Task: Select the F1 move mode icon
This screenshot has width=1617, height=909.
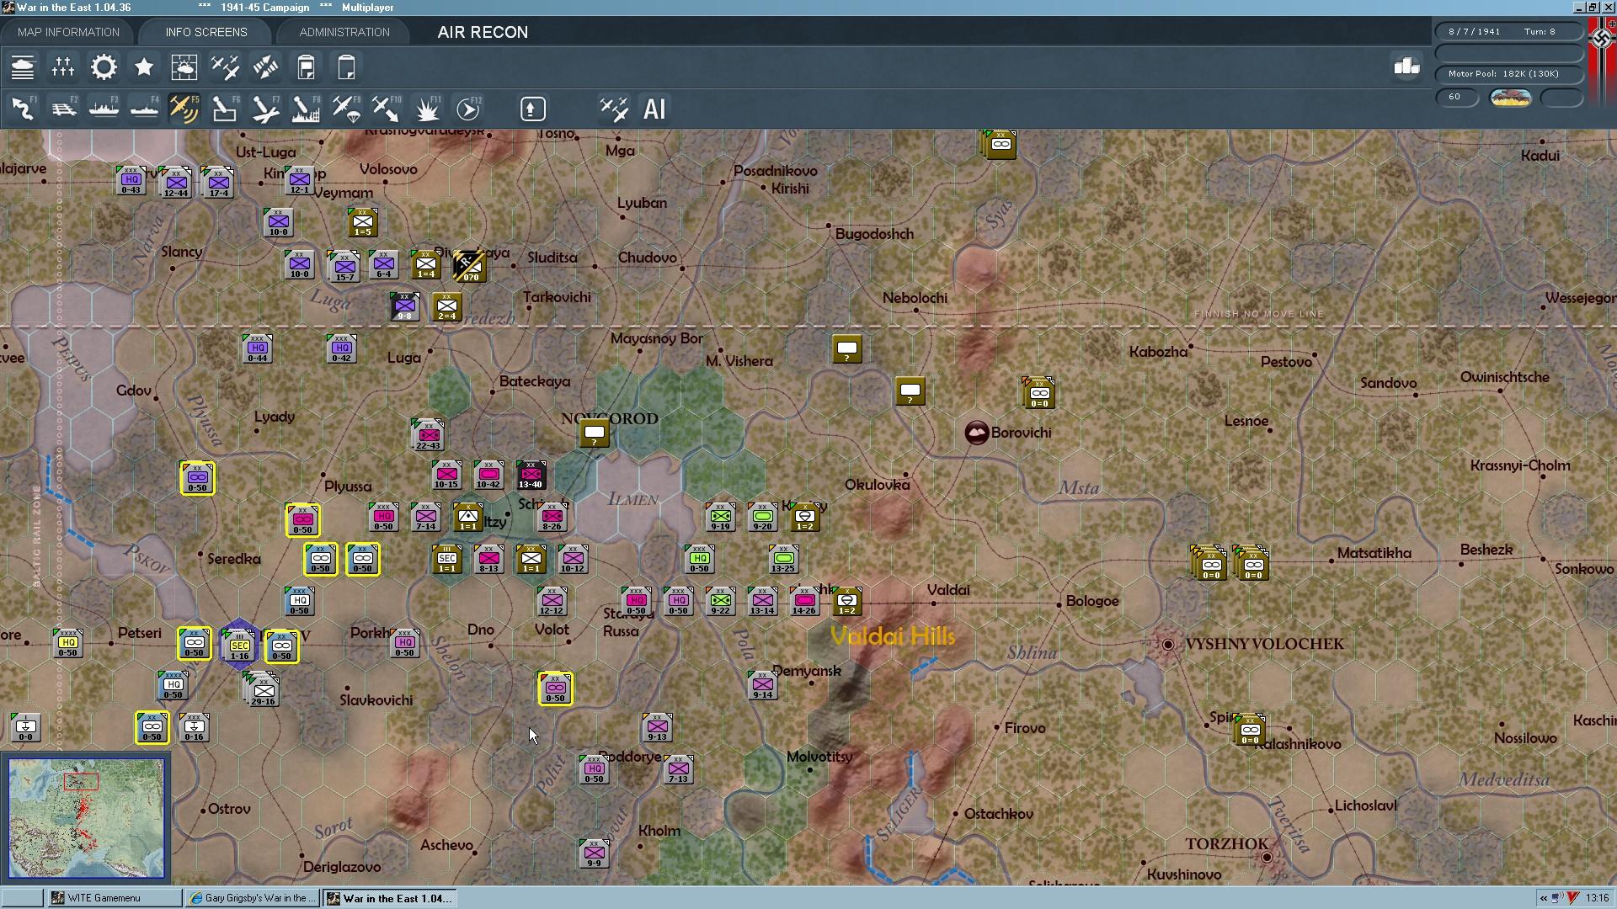Action: click(23, 109)
